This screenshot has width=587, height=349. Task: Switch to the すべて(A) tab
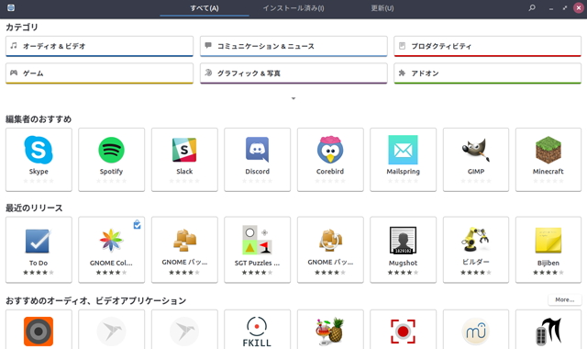click(205, 8)
